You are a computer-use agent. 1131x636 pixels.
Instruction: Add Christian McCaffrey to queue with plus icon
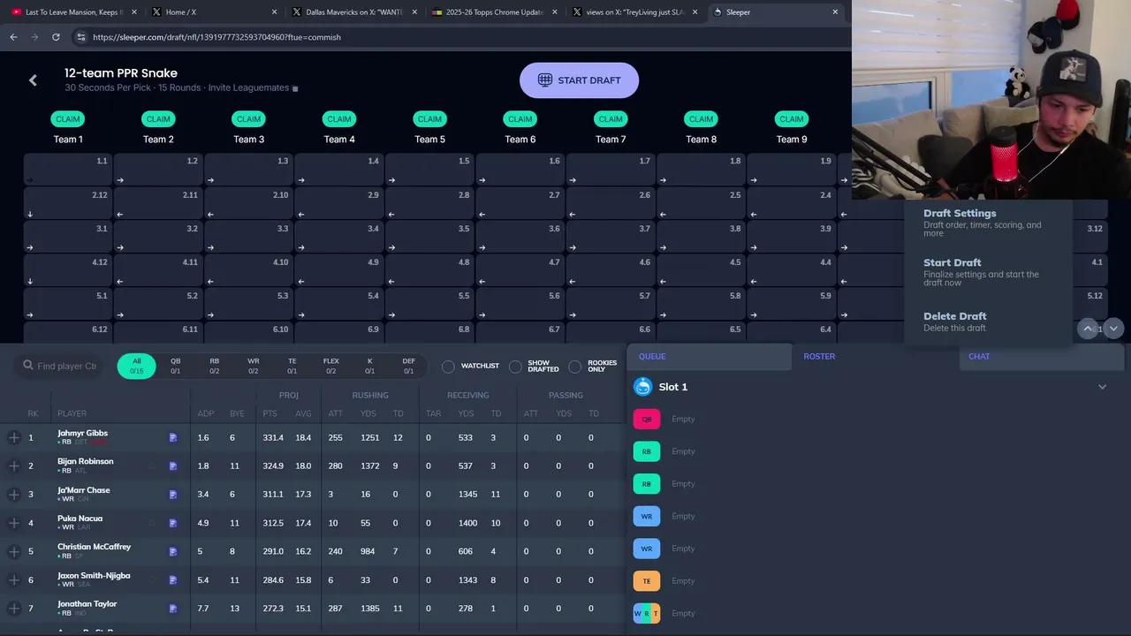pos(14,551)
